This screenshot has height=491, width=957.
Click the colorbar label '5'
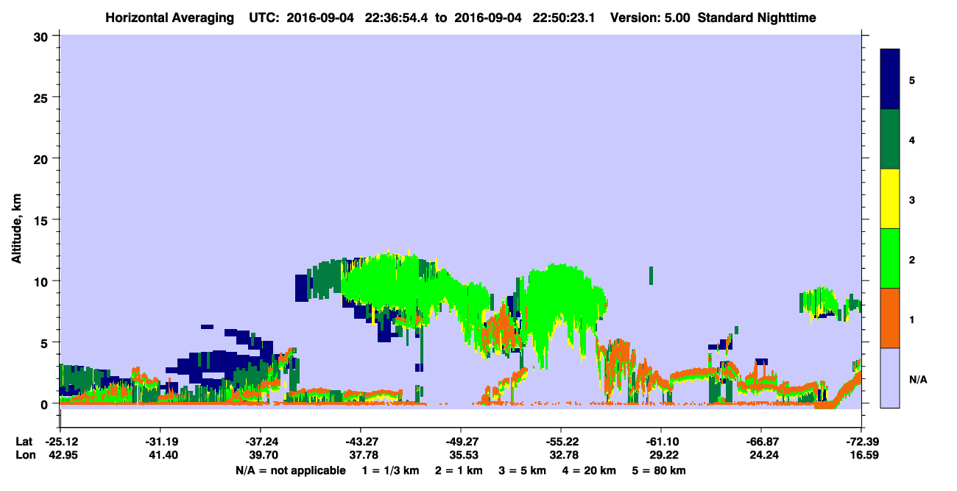[912, 80]
